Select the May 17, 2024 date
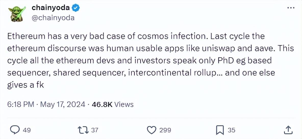The image size is (302, 139). [63, 104]
